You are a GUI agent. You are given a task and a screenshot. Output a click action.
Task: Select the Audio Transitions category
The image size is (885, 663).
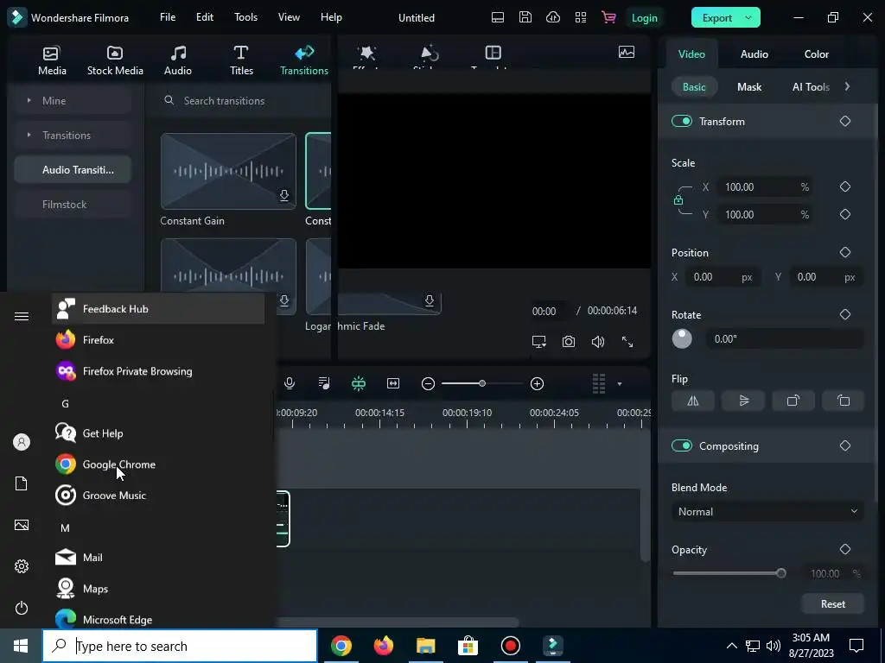click(73, 170)
